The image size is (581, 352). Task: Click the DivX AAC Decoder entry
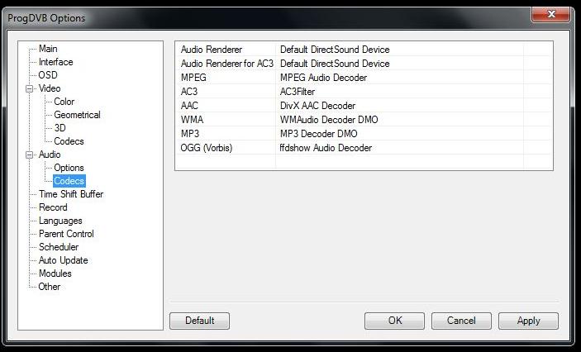(317, 106)
